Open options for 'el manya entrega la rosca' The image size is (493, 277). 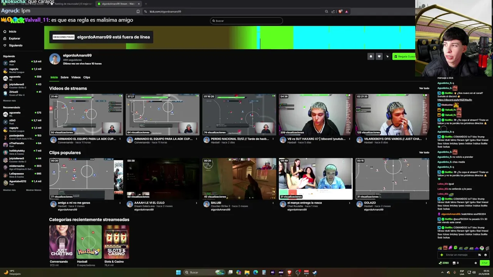coord(350,203)
